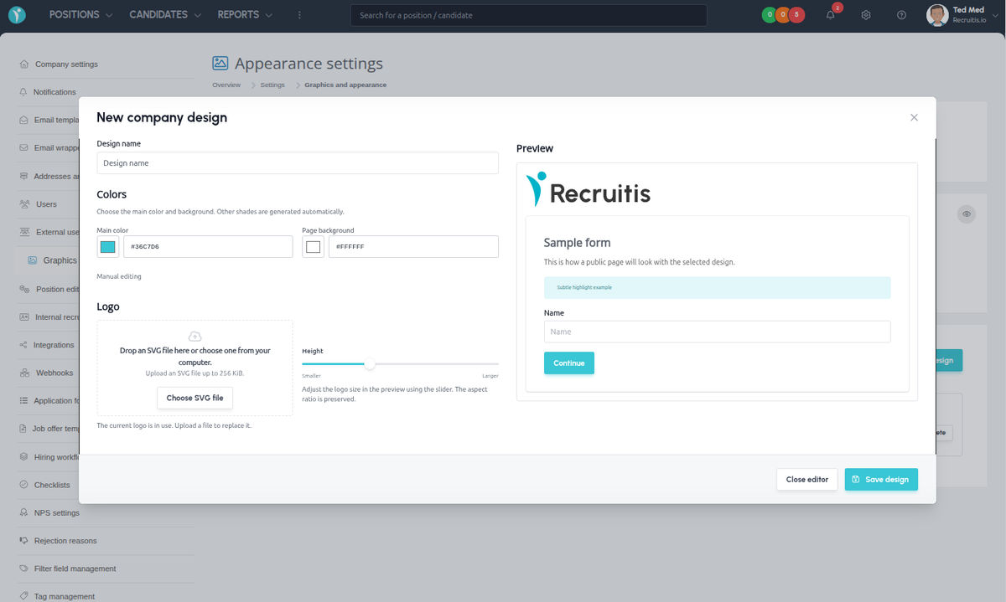1006x602 pixels.
Task: Open the notifications bell
Action: [x=830, y=15]
